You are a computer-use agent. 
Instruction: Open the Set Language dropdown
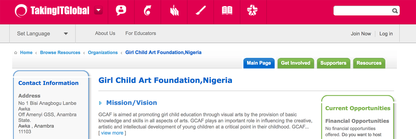click(42, 34)
